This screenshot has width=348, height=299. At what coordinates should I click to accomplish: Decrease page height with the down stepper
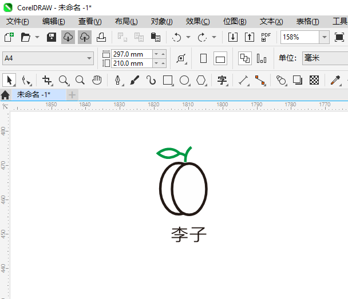tap(156, 63)
